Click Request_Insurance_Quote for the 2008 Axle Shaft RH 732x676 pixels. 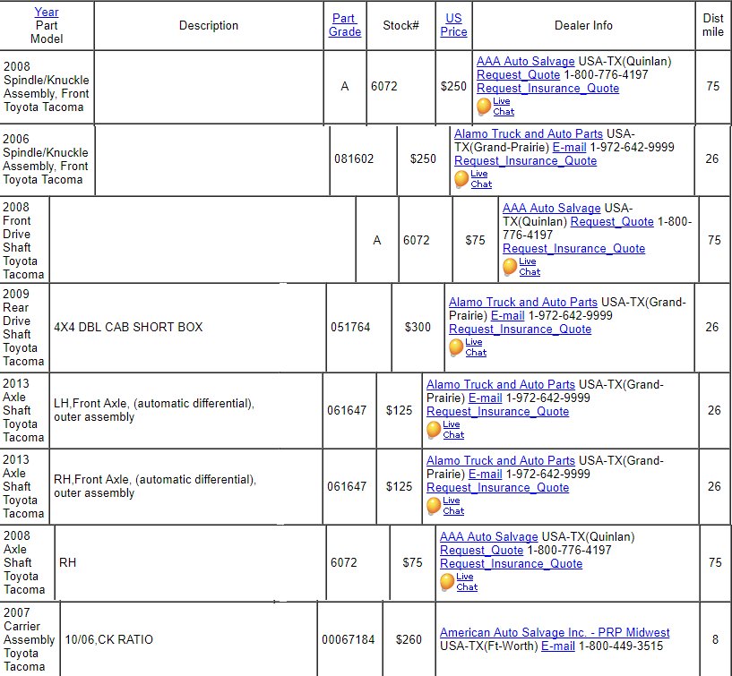[512, 564]
